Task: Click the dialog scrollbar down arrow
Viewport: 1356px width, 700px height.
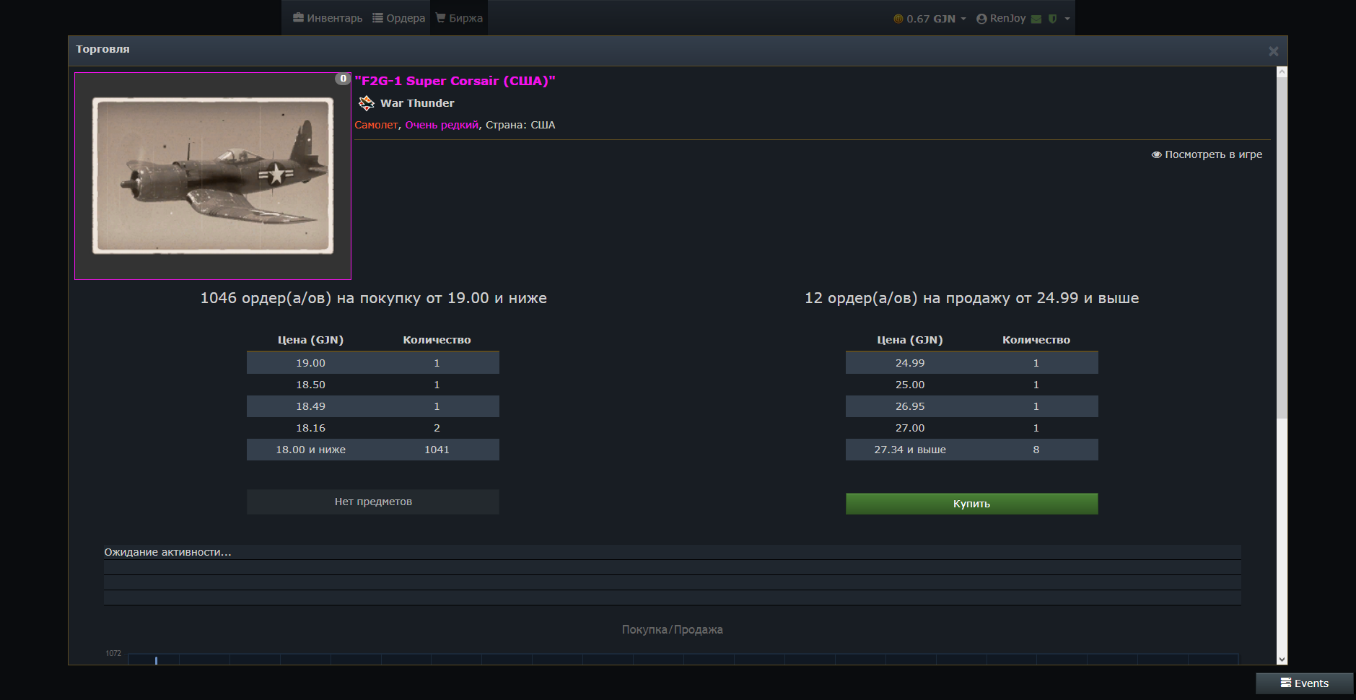Action: [1282, 660]
